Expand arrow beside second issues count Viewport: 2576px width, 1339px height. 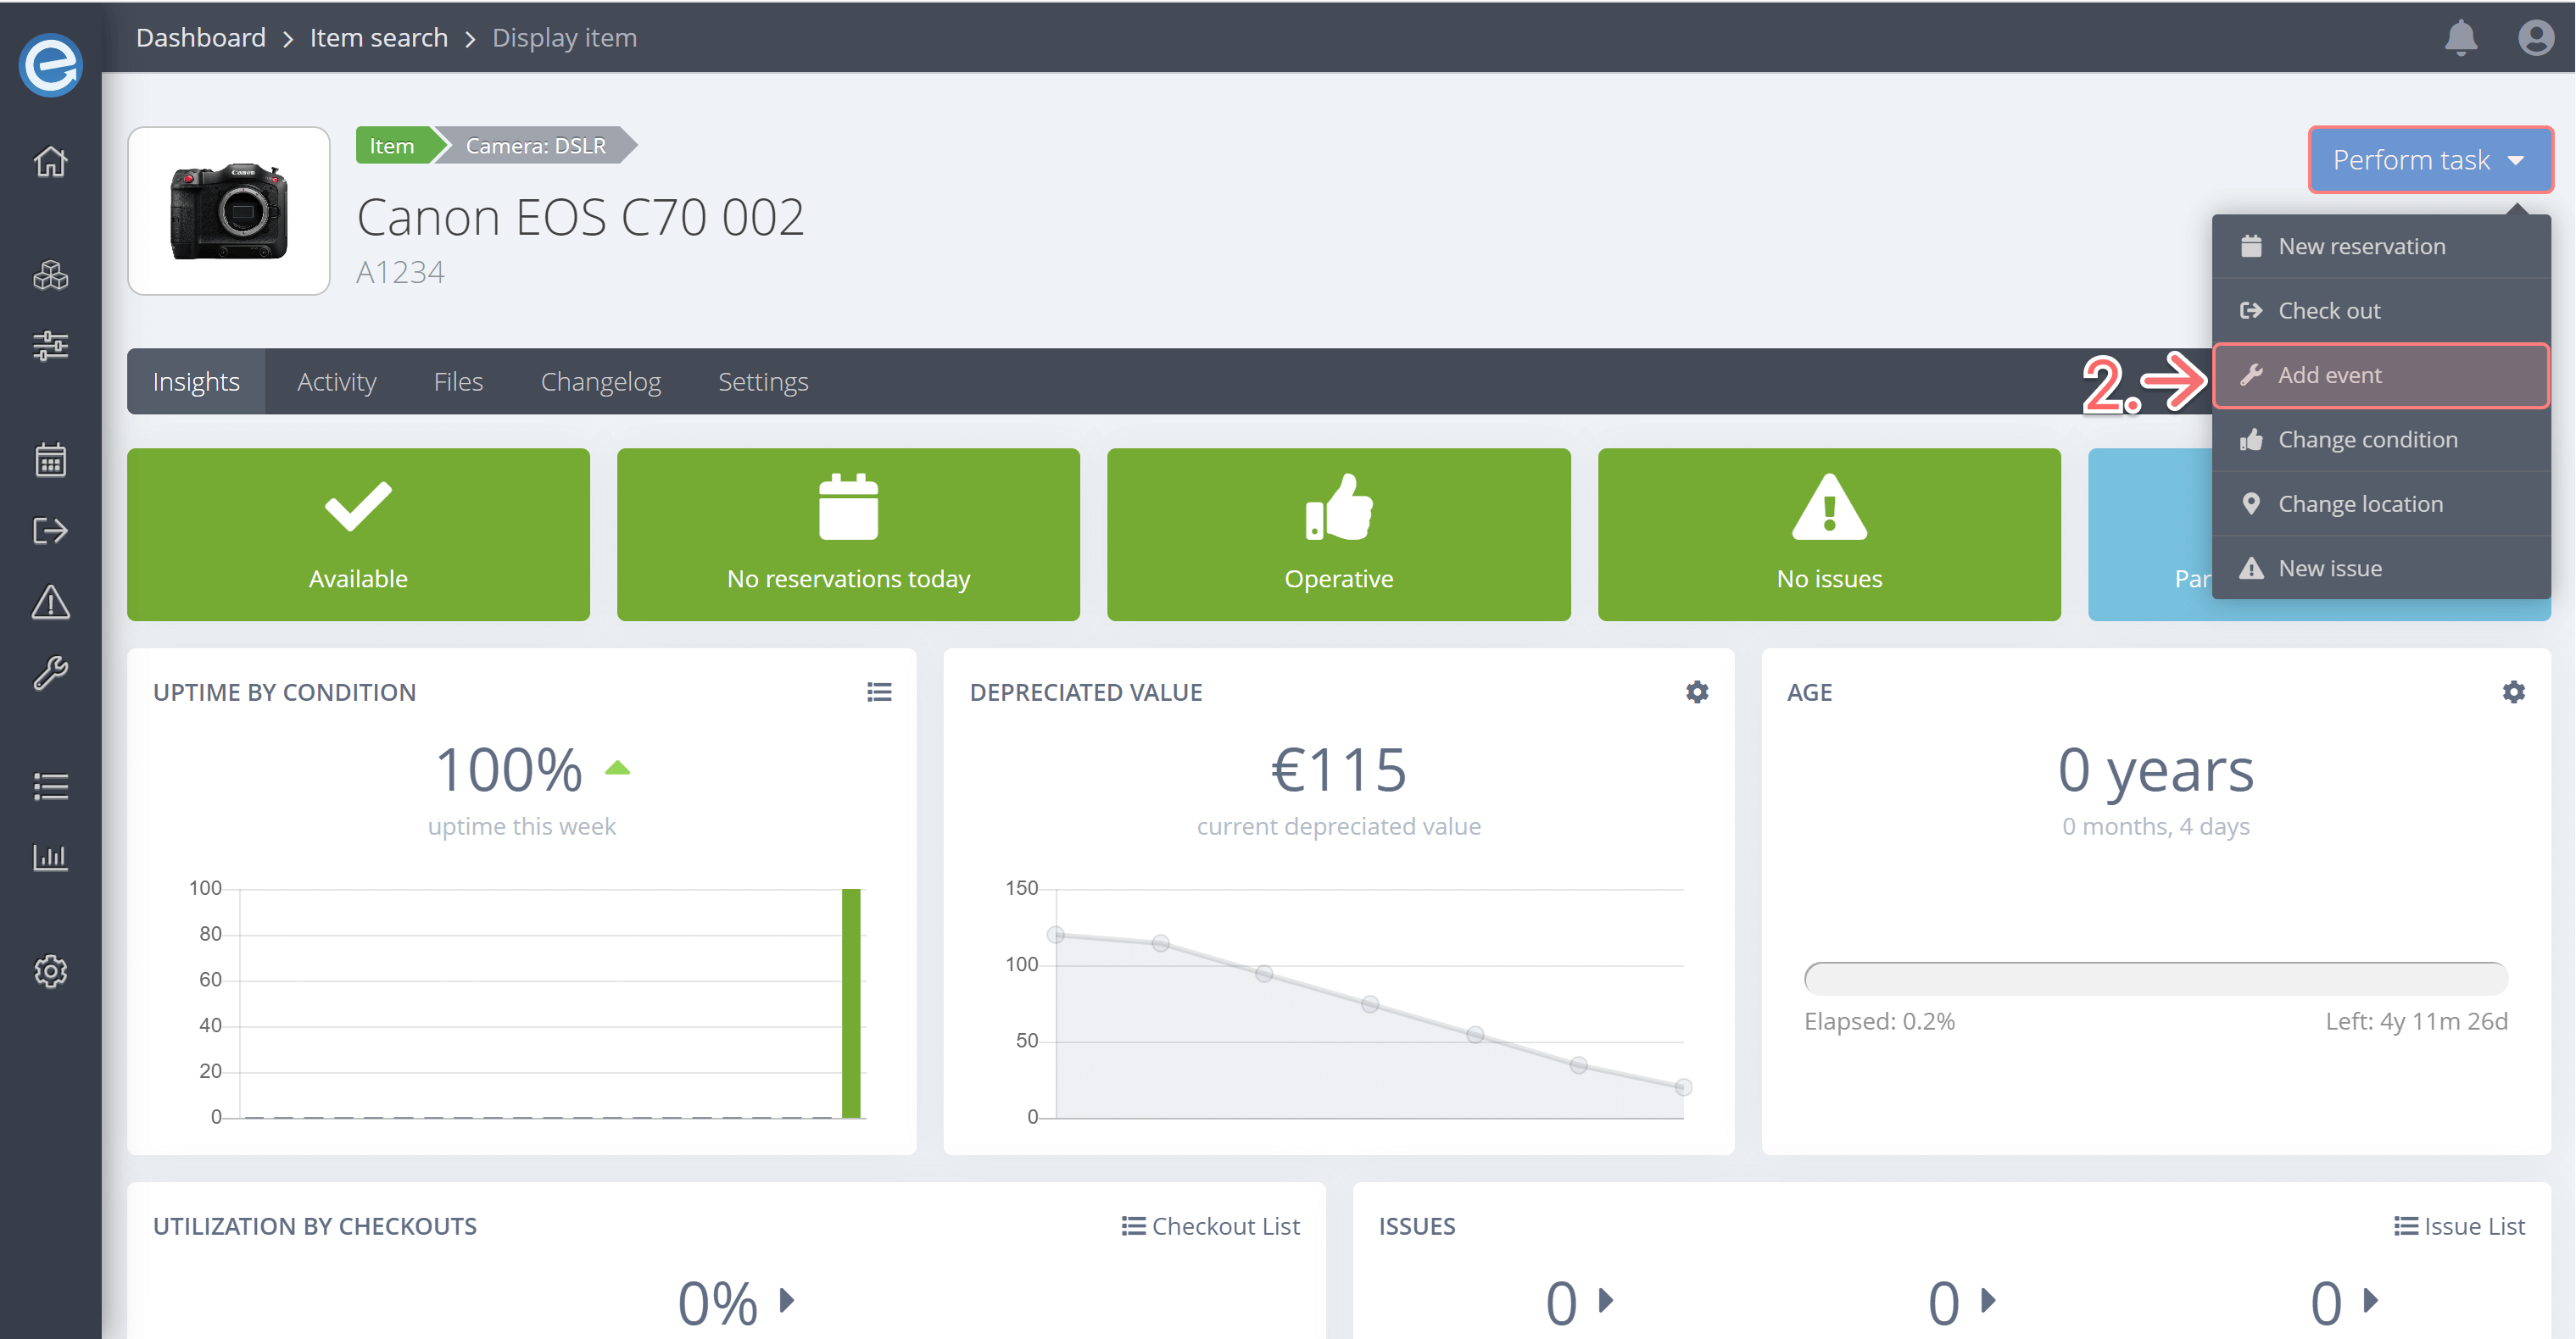point(1988,1300)
